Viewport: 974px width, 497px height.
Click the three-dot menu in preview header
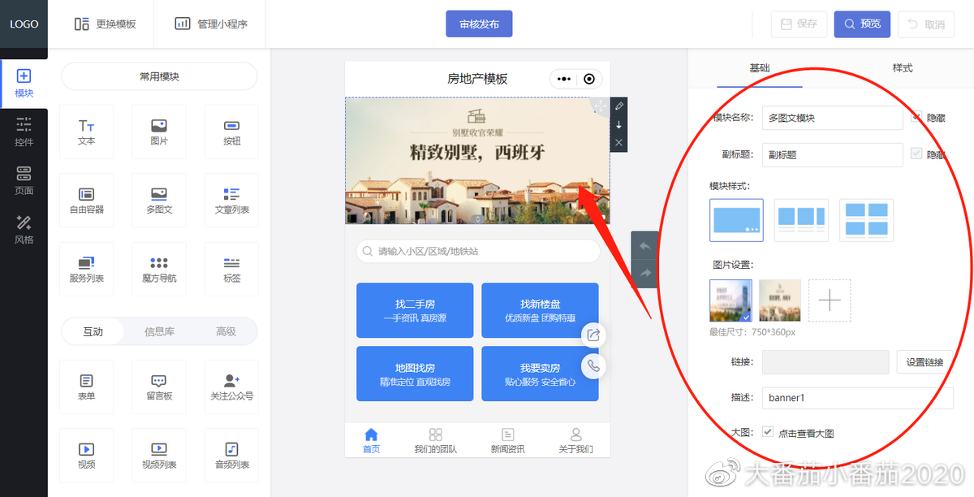tap(565, 79)
